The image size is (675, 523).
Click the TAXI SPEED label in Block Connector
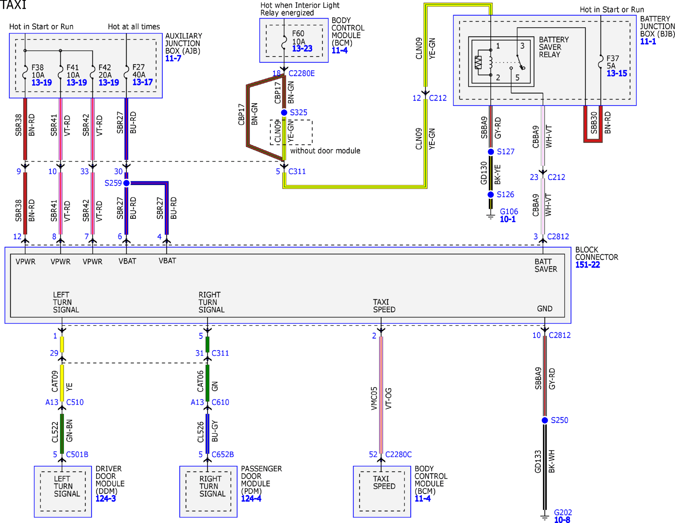click(384, 306)
